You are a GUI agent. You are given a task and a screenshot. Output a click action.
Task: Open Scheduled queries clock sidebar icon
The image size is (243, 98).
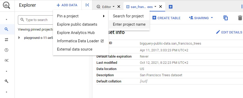tap(6, 50)
